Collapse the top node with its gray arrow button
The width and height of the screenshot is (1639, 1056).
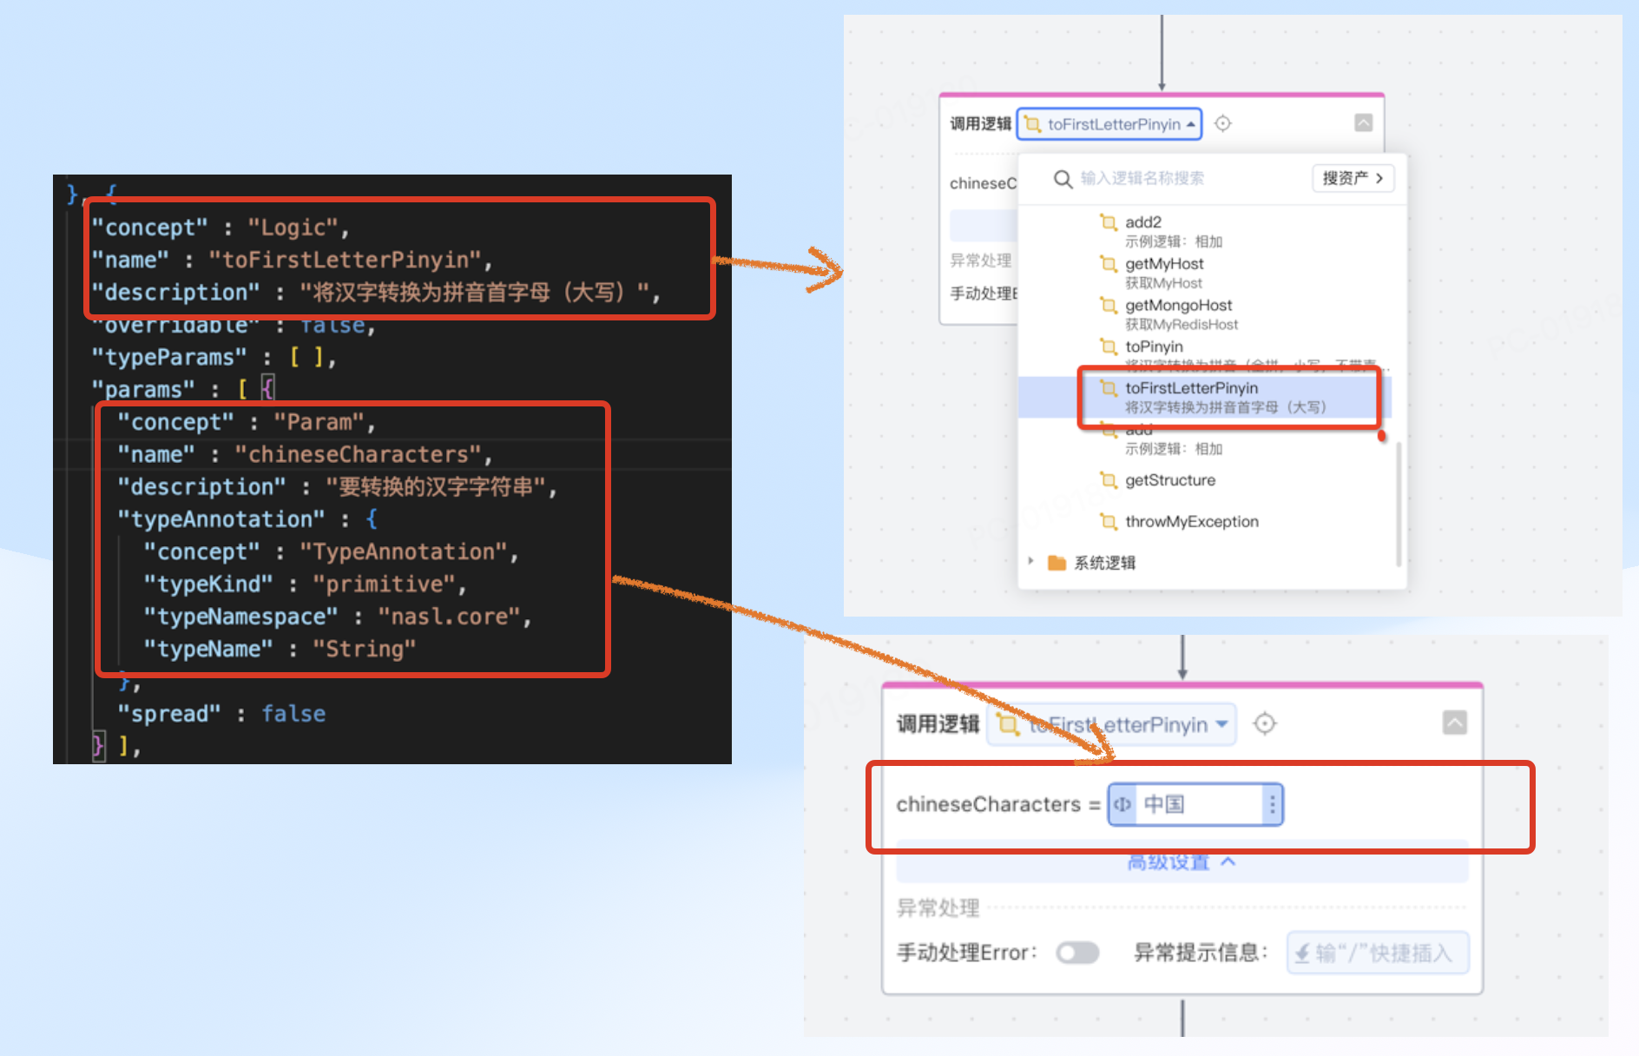(x=1363, y=123)
